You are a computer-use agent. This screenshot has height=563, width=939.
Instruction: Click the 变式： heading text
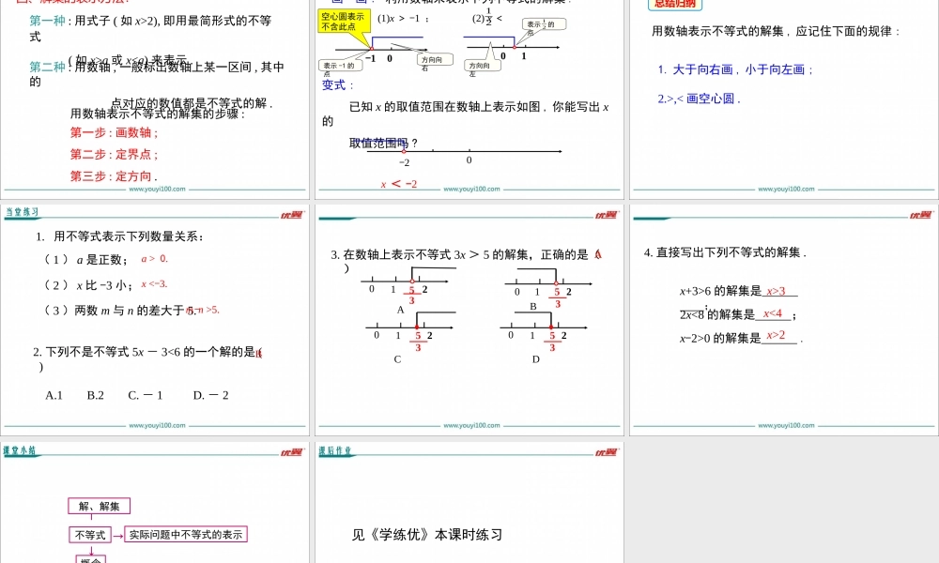click(338, 85)
